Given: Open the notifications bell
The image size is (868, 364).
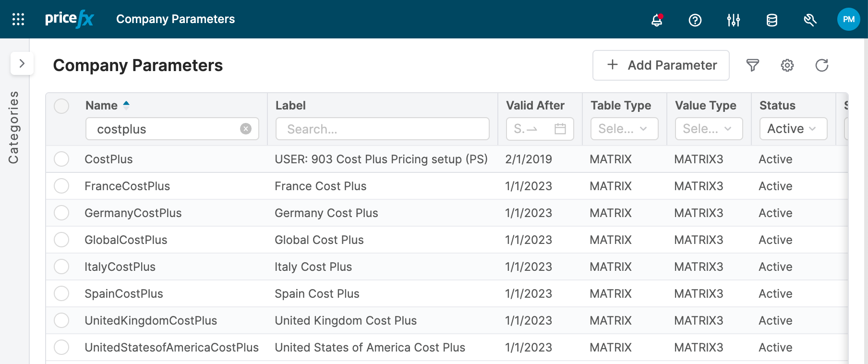Looking at the screenshot, I should pyautogui.click(x=657, y=20).
